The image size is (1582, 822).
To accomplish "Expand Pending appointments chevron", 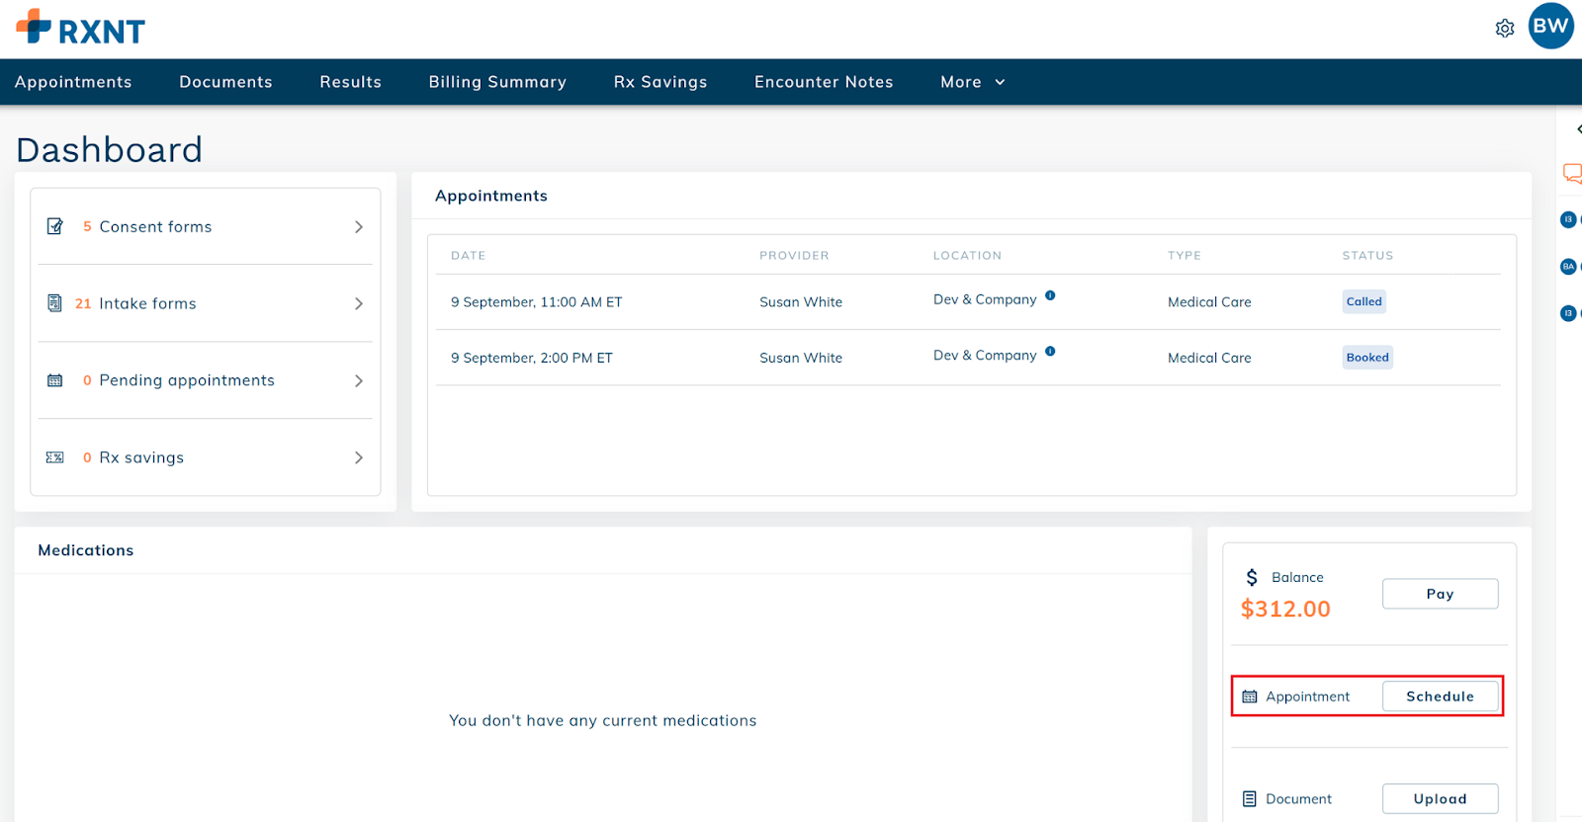I will pos(358,381).
